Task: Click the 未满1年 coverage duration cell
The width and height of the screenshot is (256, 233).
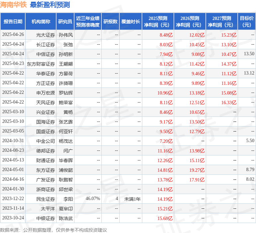Action: click(x=132, y=199)
